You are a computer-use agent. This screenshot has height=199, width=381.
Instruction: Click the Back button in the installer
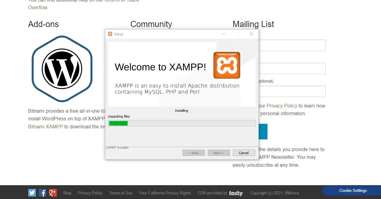tap(194, 153)
